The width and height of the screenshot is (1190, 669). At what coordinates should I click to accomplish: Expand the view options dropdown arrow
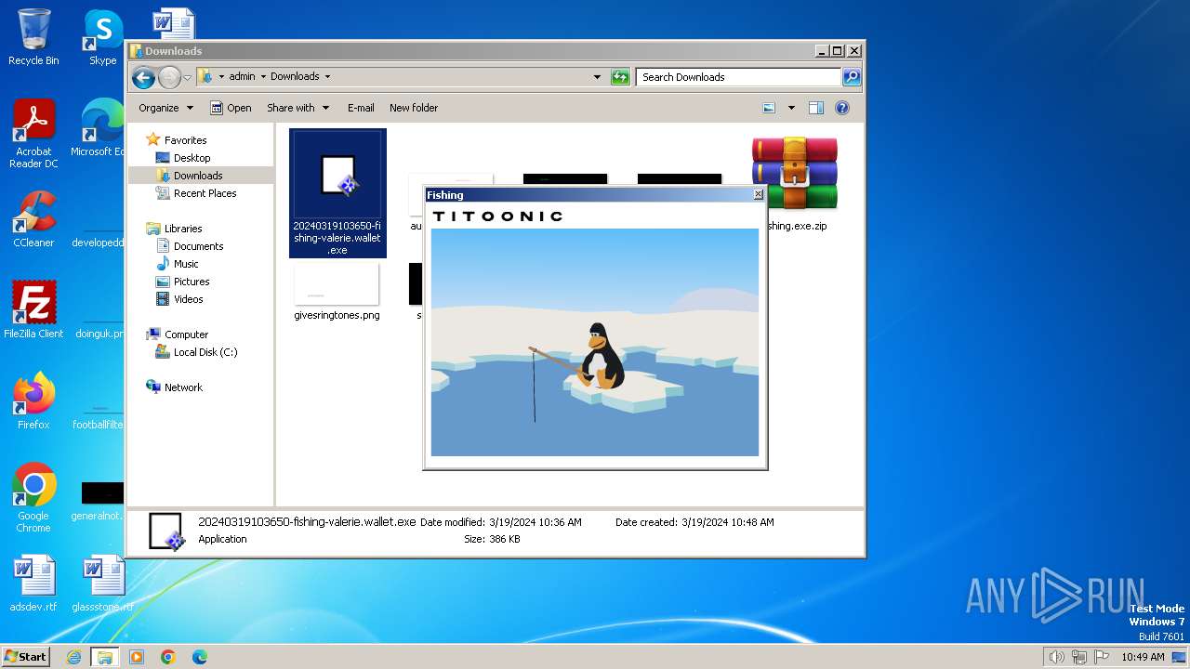pos(791,108)
